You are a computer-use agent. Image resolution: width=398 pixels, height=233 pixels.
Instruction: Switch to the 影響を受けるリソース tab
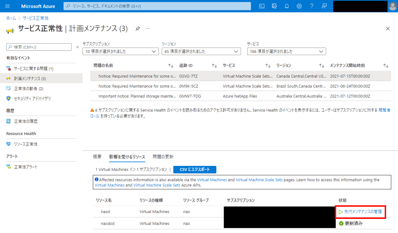[x=127, y=157]
